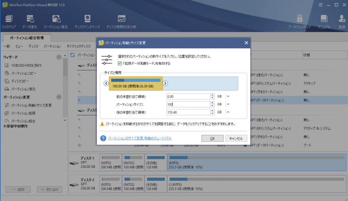Open unit dropdown for 前の未割り当て領域
The width and height of the screenshot is (348, 201).
pyautogui.click(x=228, y=96)
